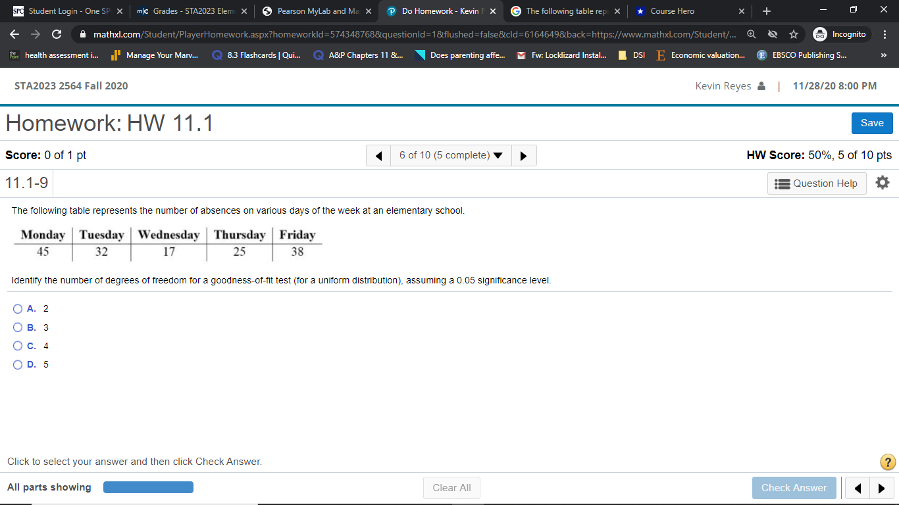Open the EBSCO Publishing bookmark
The height and width of the screenshot is (505, 899).
pyautogui.click(x=802, y=55)
